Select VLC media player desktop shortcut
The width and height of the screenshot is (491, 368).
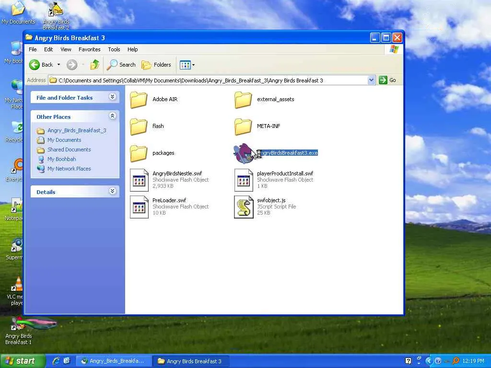click(x=15, y=291)
